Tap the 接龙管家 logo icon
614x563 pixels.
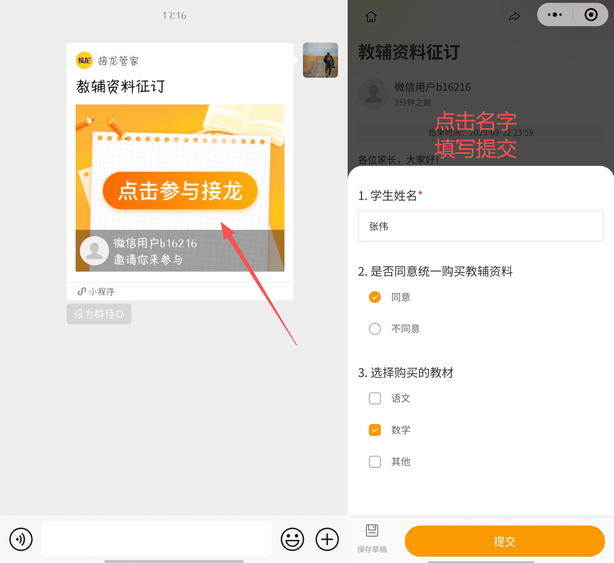(84, 60)
